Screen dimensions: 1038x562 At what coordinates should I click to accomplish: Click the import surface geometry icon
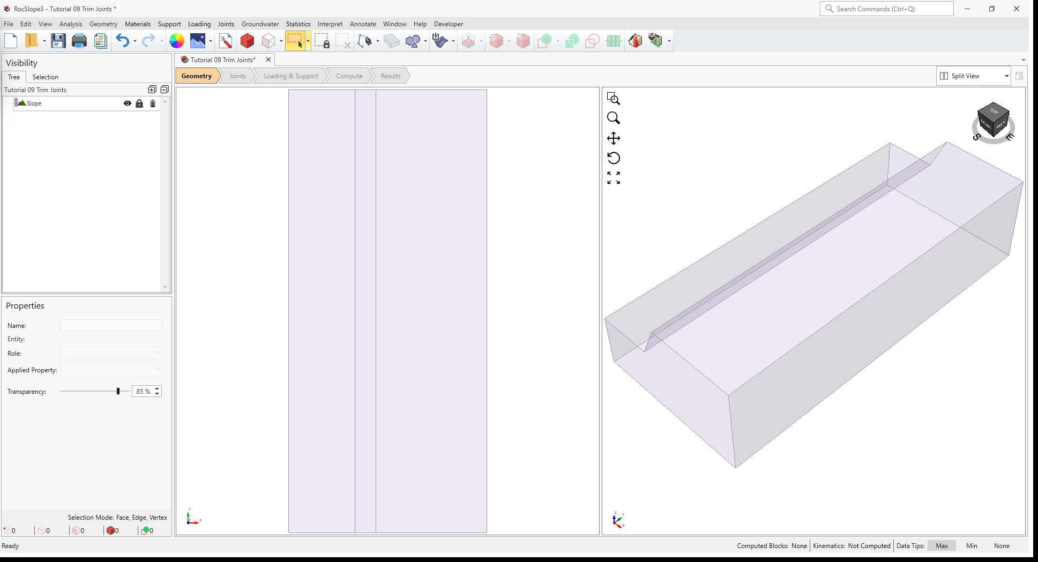click(440, 41)
